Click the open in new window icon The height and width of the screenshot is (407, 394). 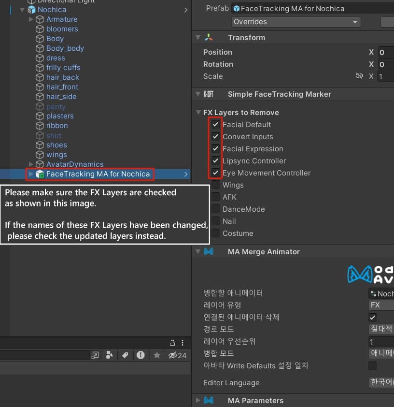click(95, 355)
